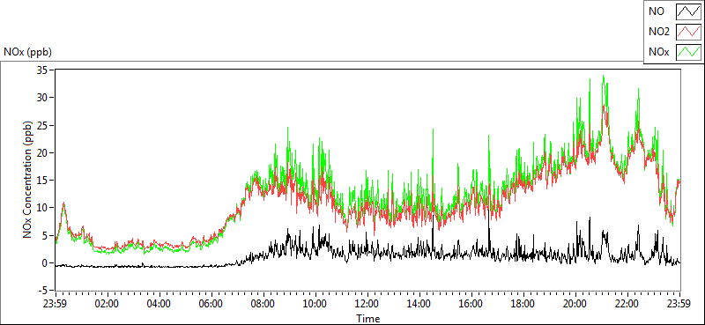Click the 08:00 time axis label
705x325 pixels.
click(x=263, y=303)
